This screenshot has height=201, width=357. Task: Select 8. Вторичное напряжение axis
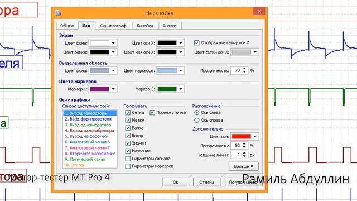click(x=90, y=154)
